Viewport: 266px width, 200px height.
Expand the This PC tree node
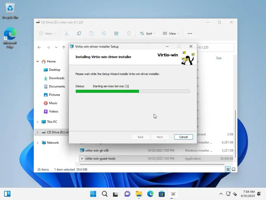pyautogui.click(x=37, y=122)
